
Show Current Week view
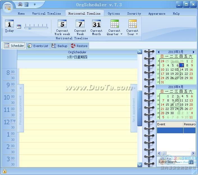pos(80,27)
